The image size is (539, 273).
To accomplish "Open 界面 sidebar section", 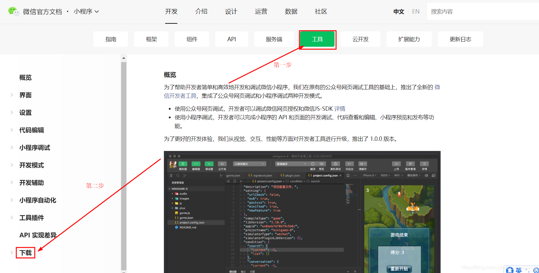I will click(x=26, y=95).
